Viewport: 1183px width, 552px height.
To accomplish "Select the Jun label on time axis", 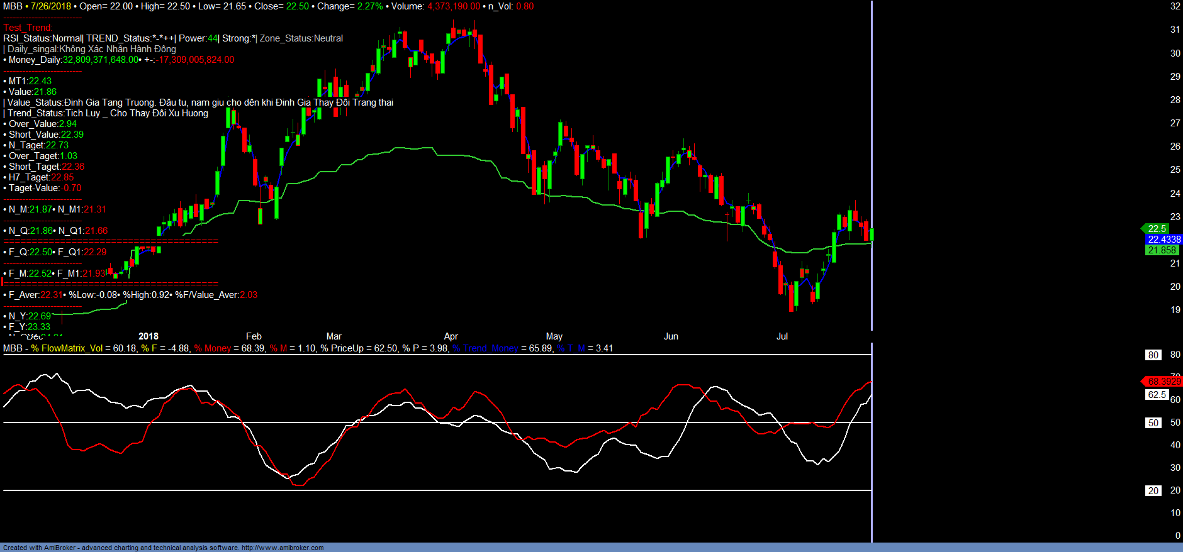I will [671, 336].
